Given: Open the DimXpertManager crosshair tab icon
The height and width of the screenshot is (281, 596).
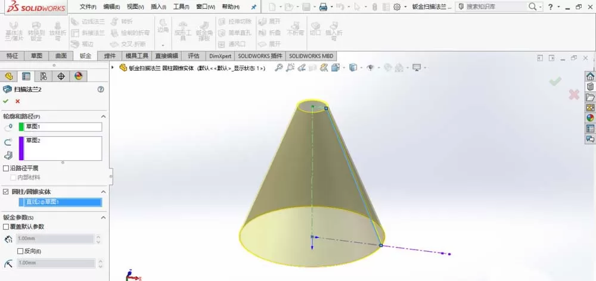Looking at the screenshot, I should [61, 76].
